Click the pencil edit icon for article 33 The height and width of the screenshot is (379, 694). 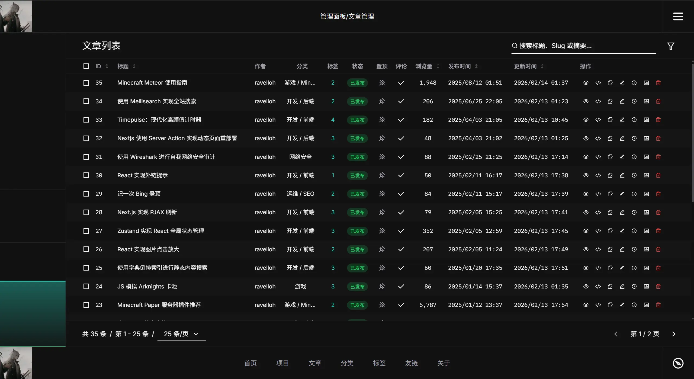622,120
